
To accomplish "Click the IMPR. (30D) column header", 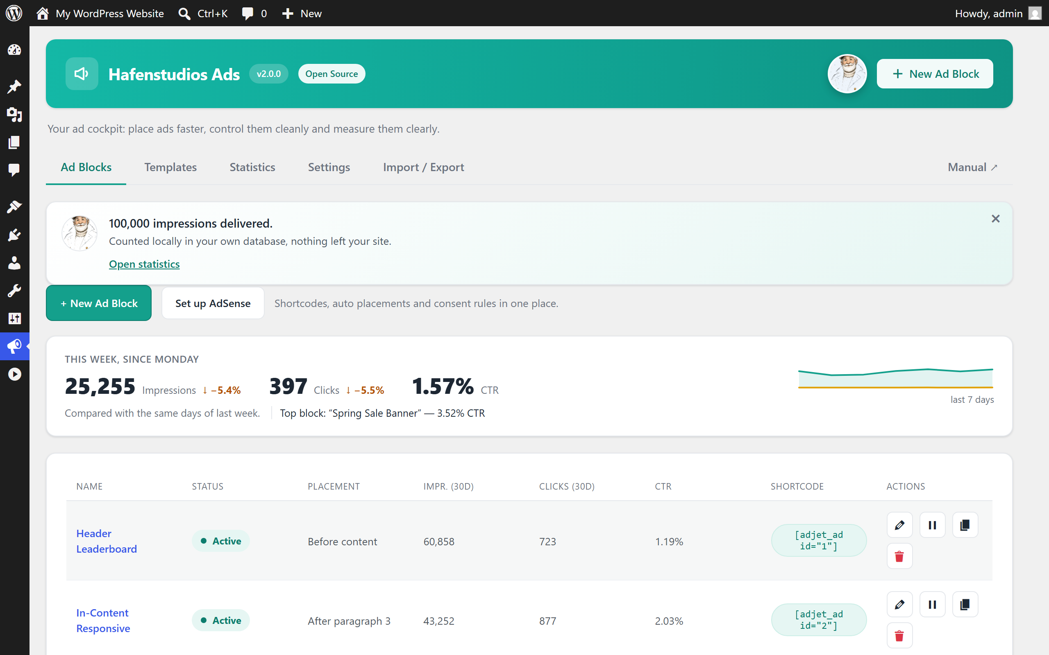I will click(448, 486).
